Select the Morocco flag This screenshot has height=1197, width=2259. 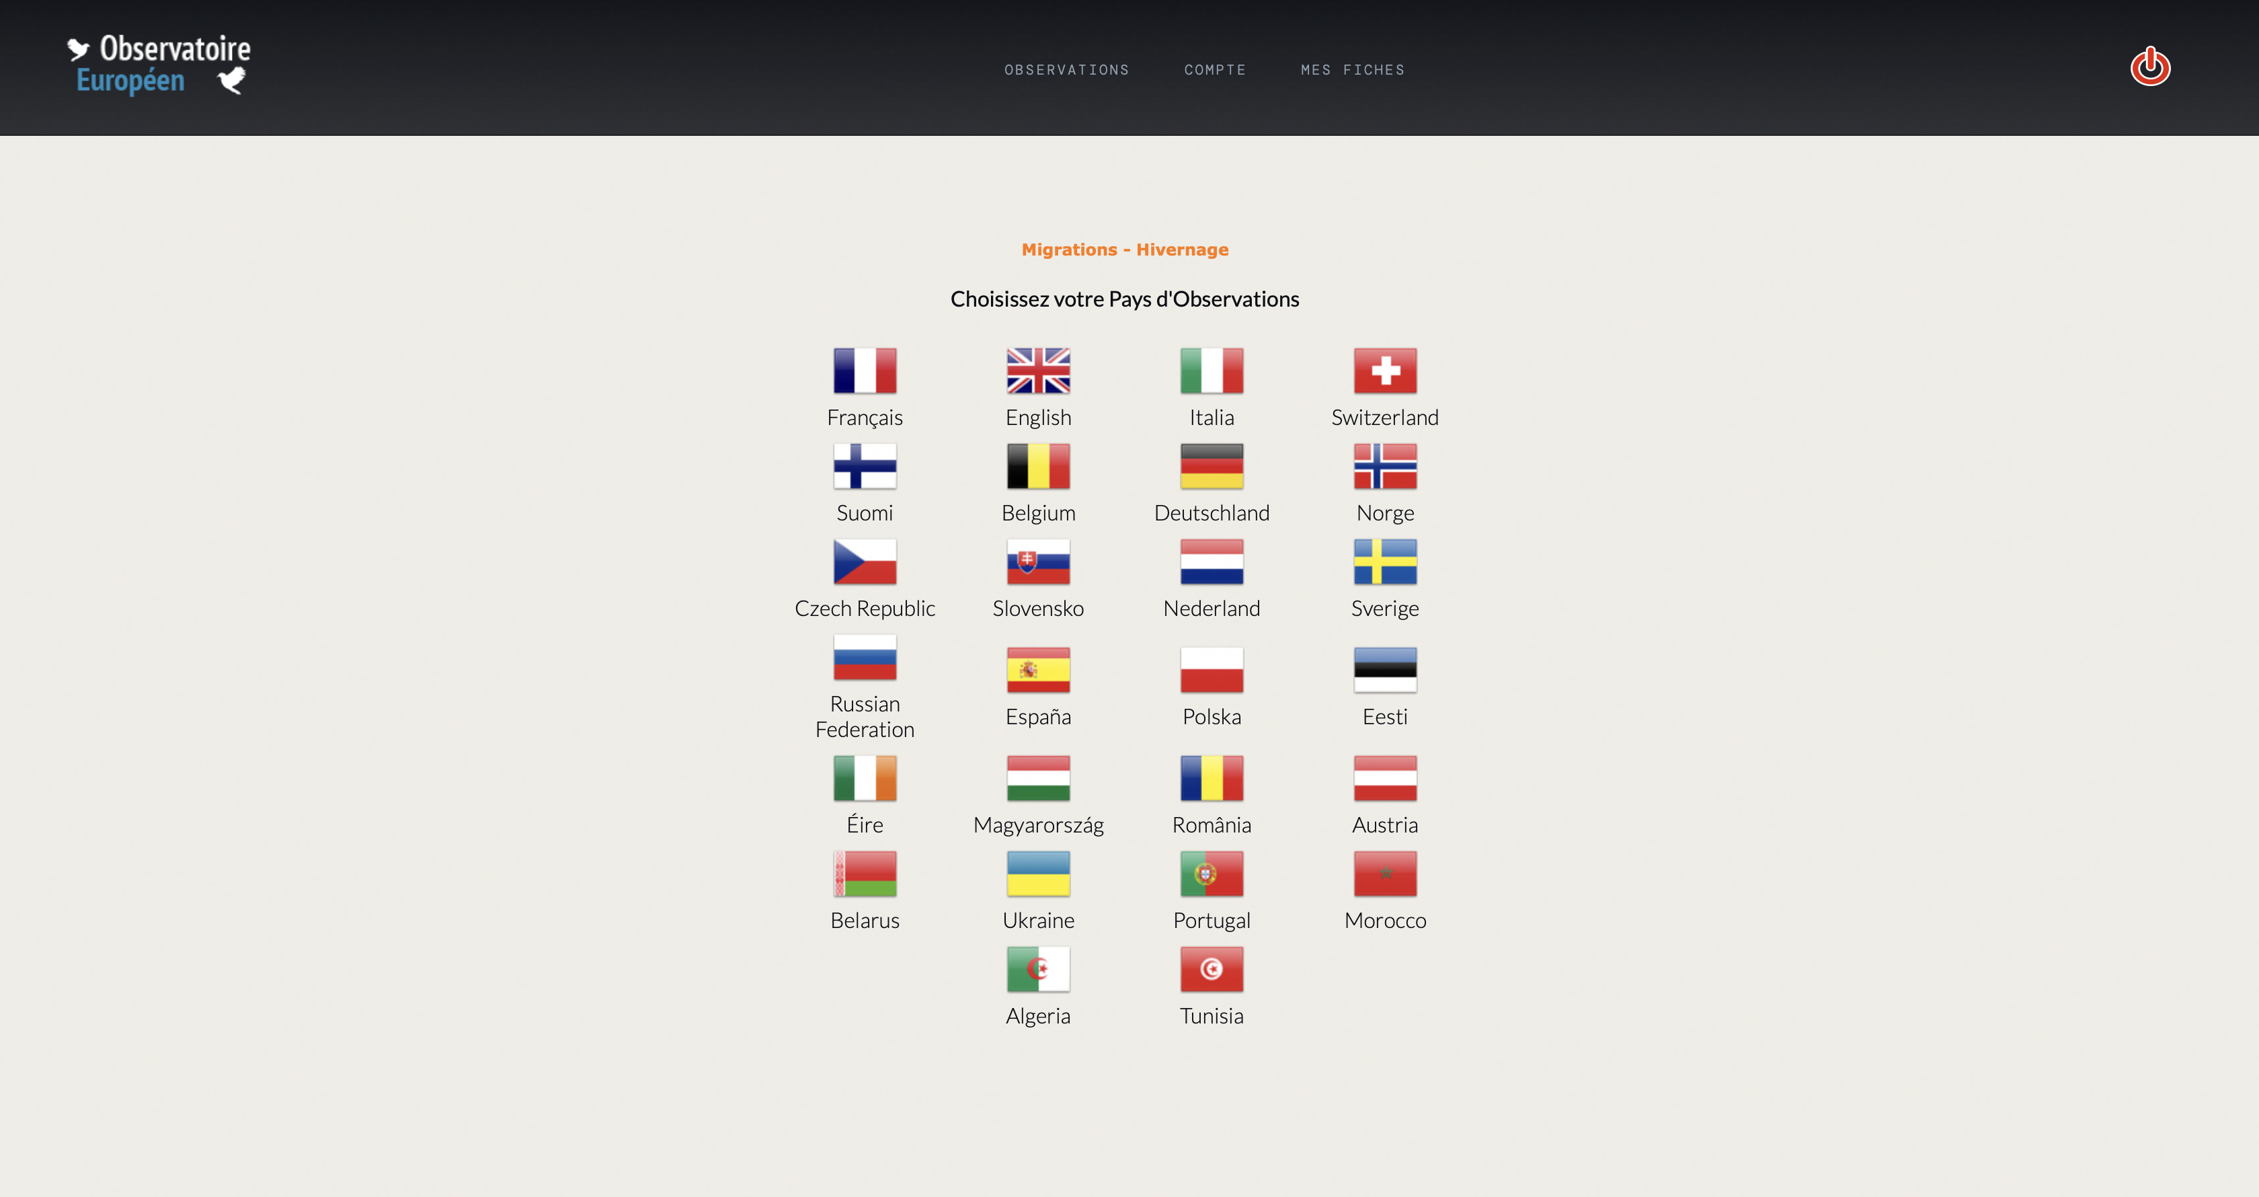[x=1385, y=874]
